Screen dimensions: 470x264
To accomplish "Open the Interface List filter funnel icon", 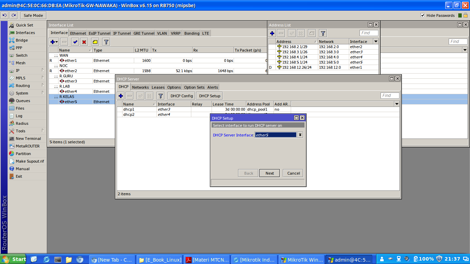I will coord(106,42).
